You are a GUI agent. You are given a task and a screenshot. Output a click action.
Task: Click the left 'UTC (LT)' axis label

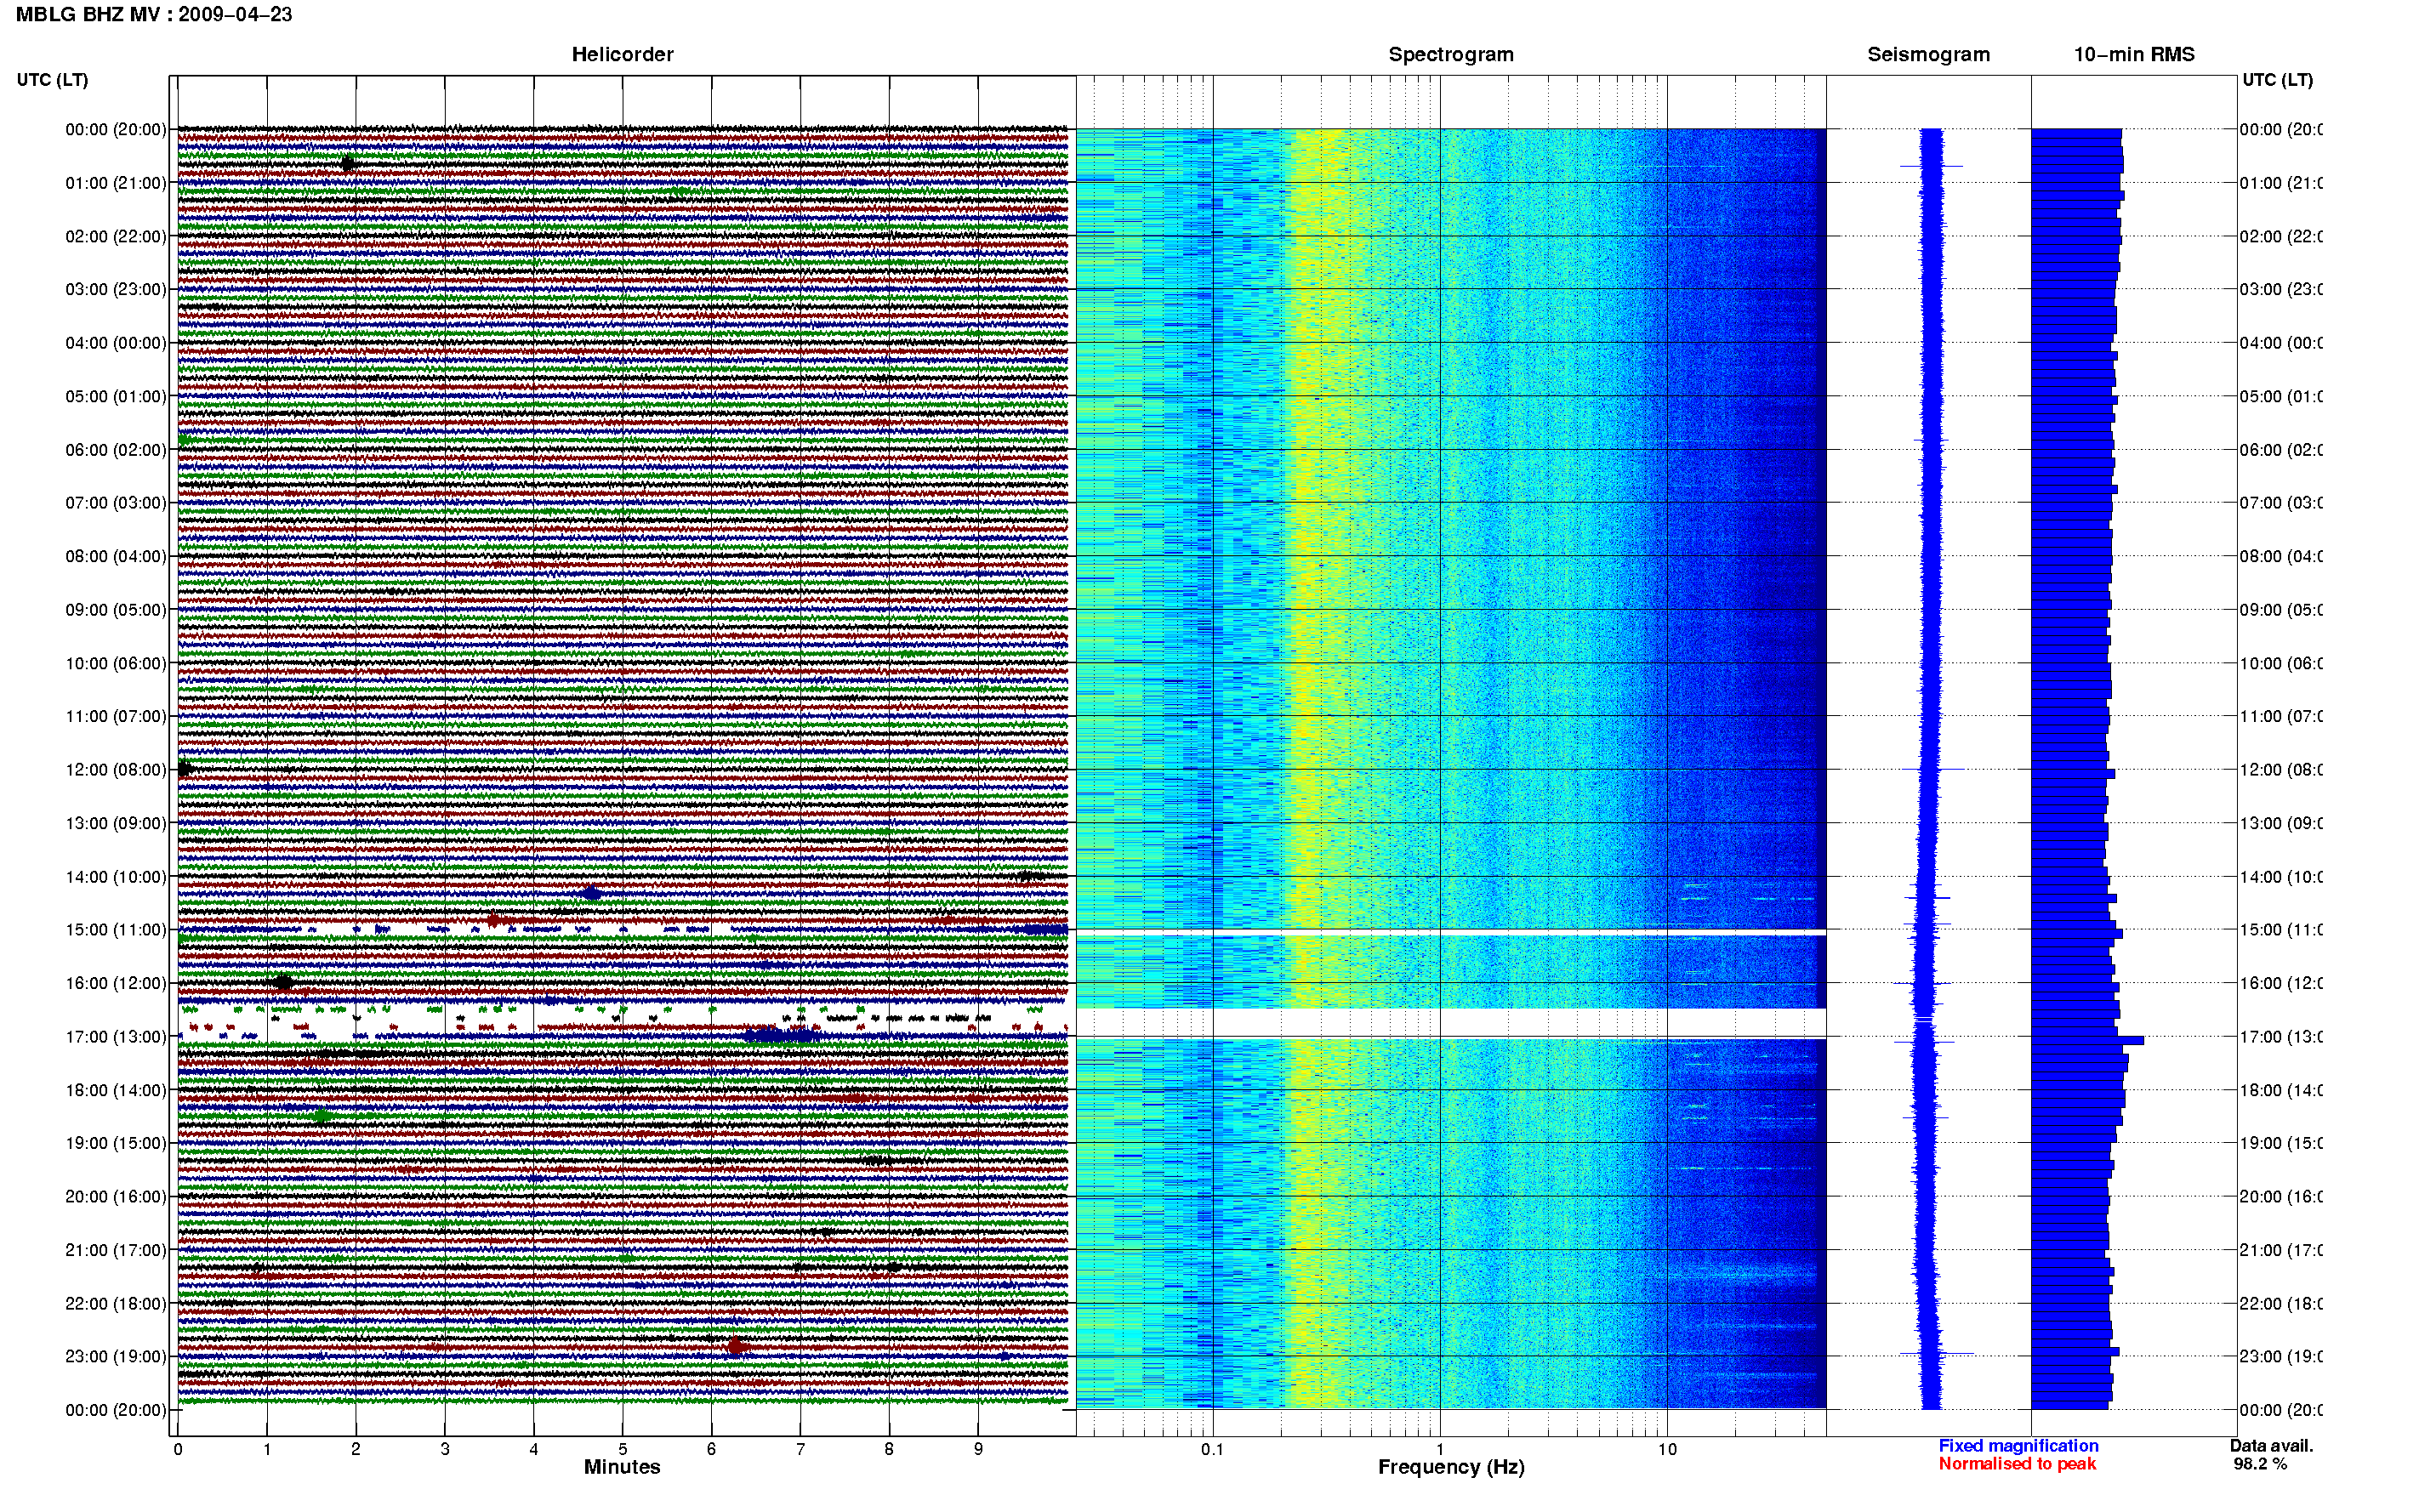pos(52,80)
